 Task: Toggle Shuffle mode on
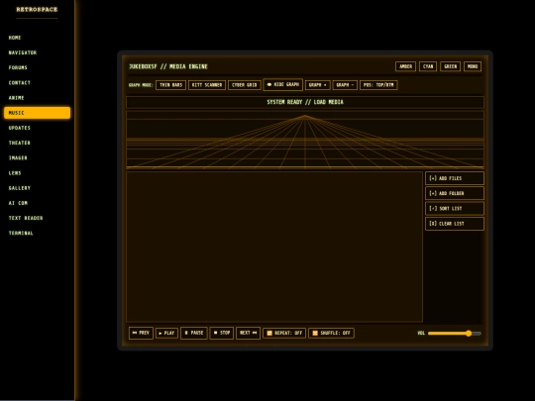pos(331,333)
